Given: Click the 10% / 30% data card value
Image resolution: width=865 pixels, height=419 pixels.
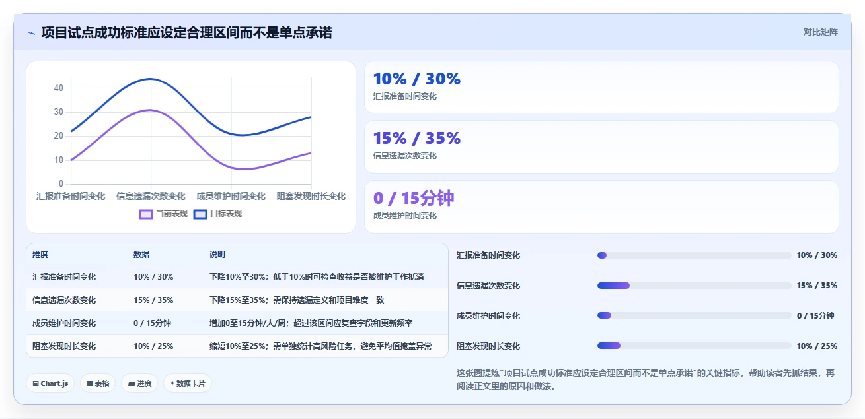Looking at the screenshot, I should [417, 79].
